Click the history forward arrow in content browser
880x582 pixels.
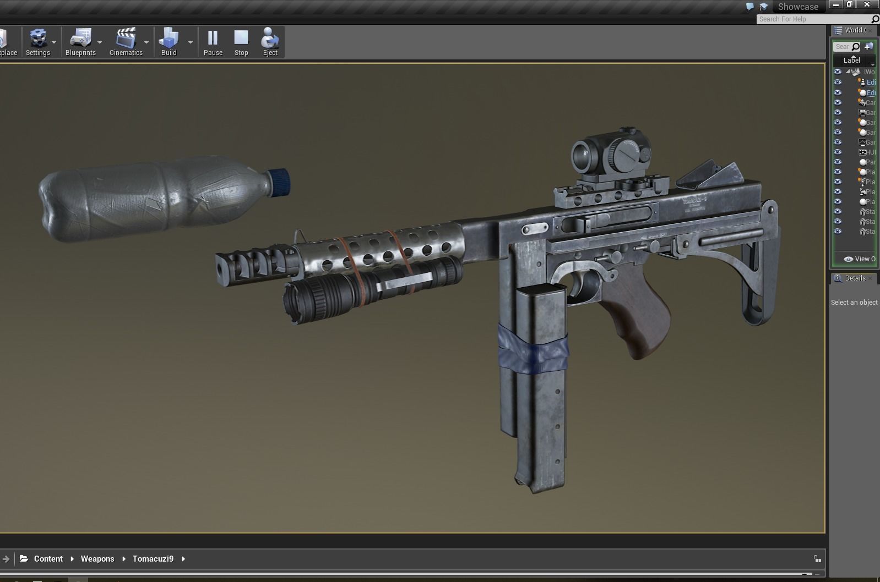(x=6, y=559)
